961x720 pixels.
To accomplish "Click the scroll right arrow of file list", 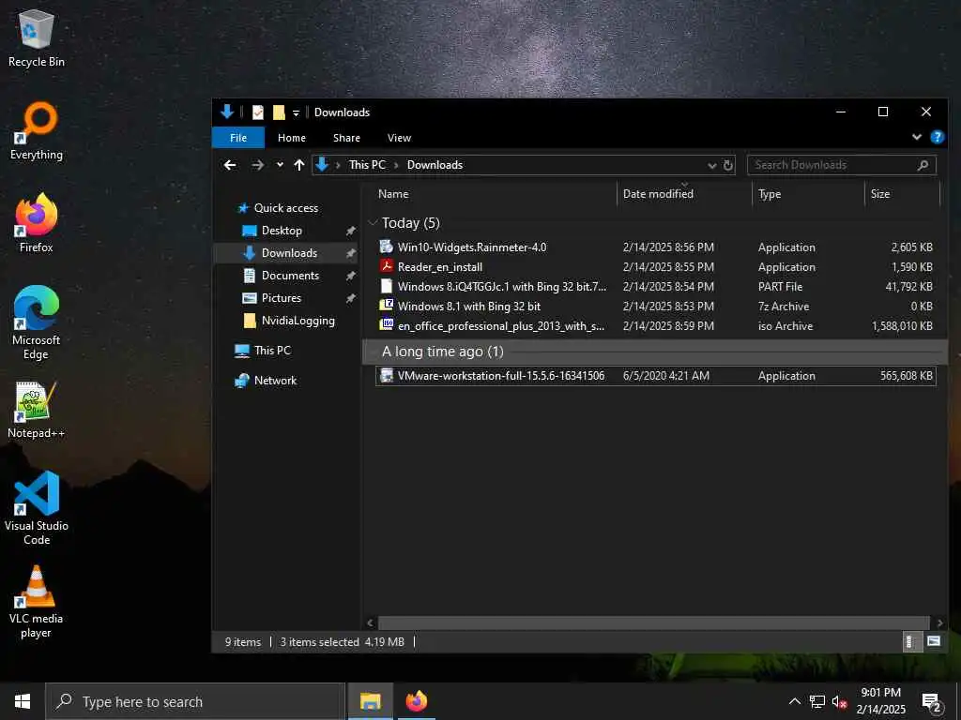I will coord(940,623).
